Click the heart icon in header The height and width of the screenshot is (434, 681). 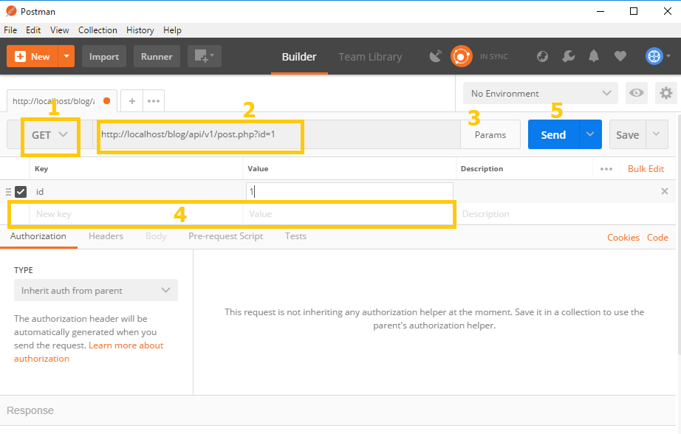[x=620, y=56]
